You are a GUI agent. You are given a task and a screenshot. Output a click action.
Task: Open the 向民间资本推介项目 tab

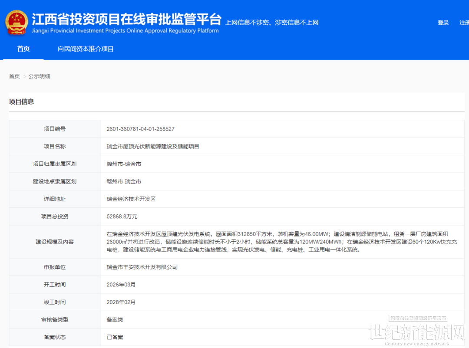coord(86,49)
